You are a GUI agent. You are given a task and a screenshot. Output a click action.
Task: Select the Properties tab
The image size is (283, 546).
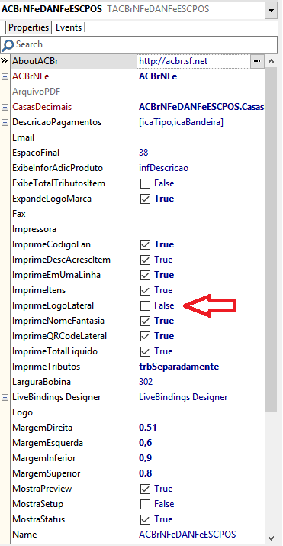pos(28,27)
